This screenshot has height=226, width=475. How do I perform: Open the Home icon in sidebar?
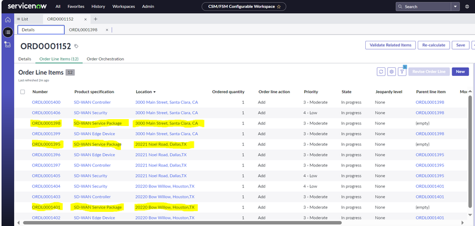click(8, 20)
